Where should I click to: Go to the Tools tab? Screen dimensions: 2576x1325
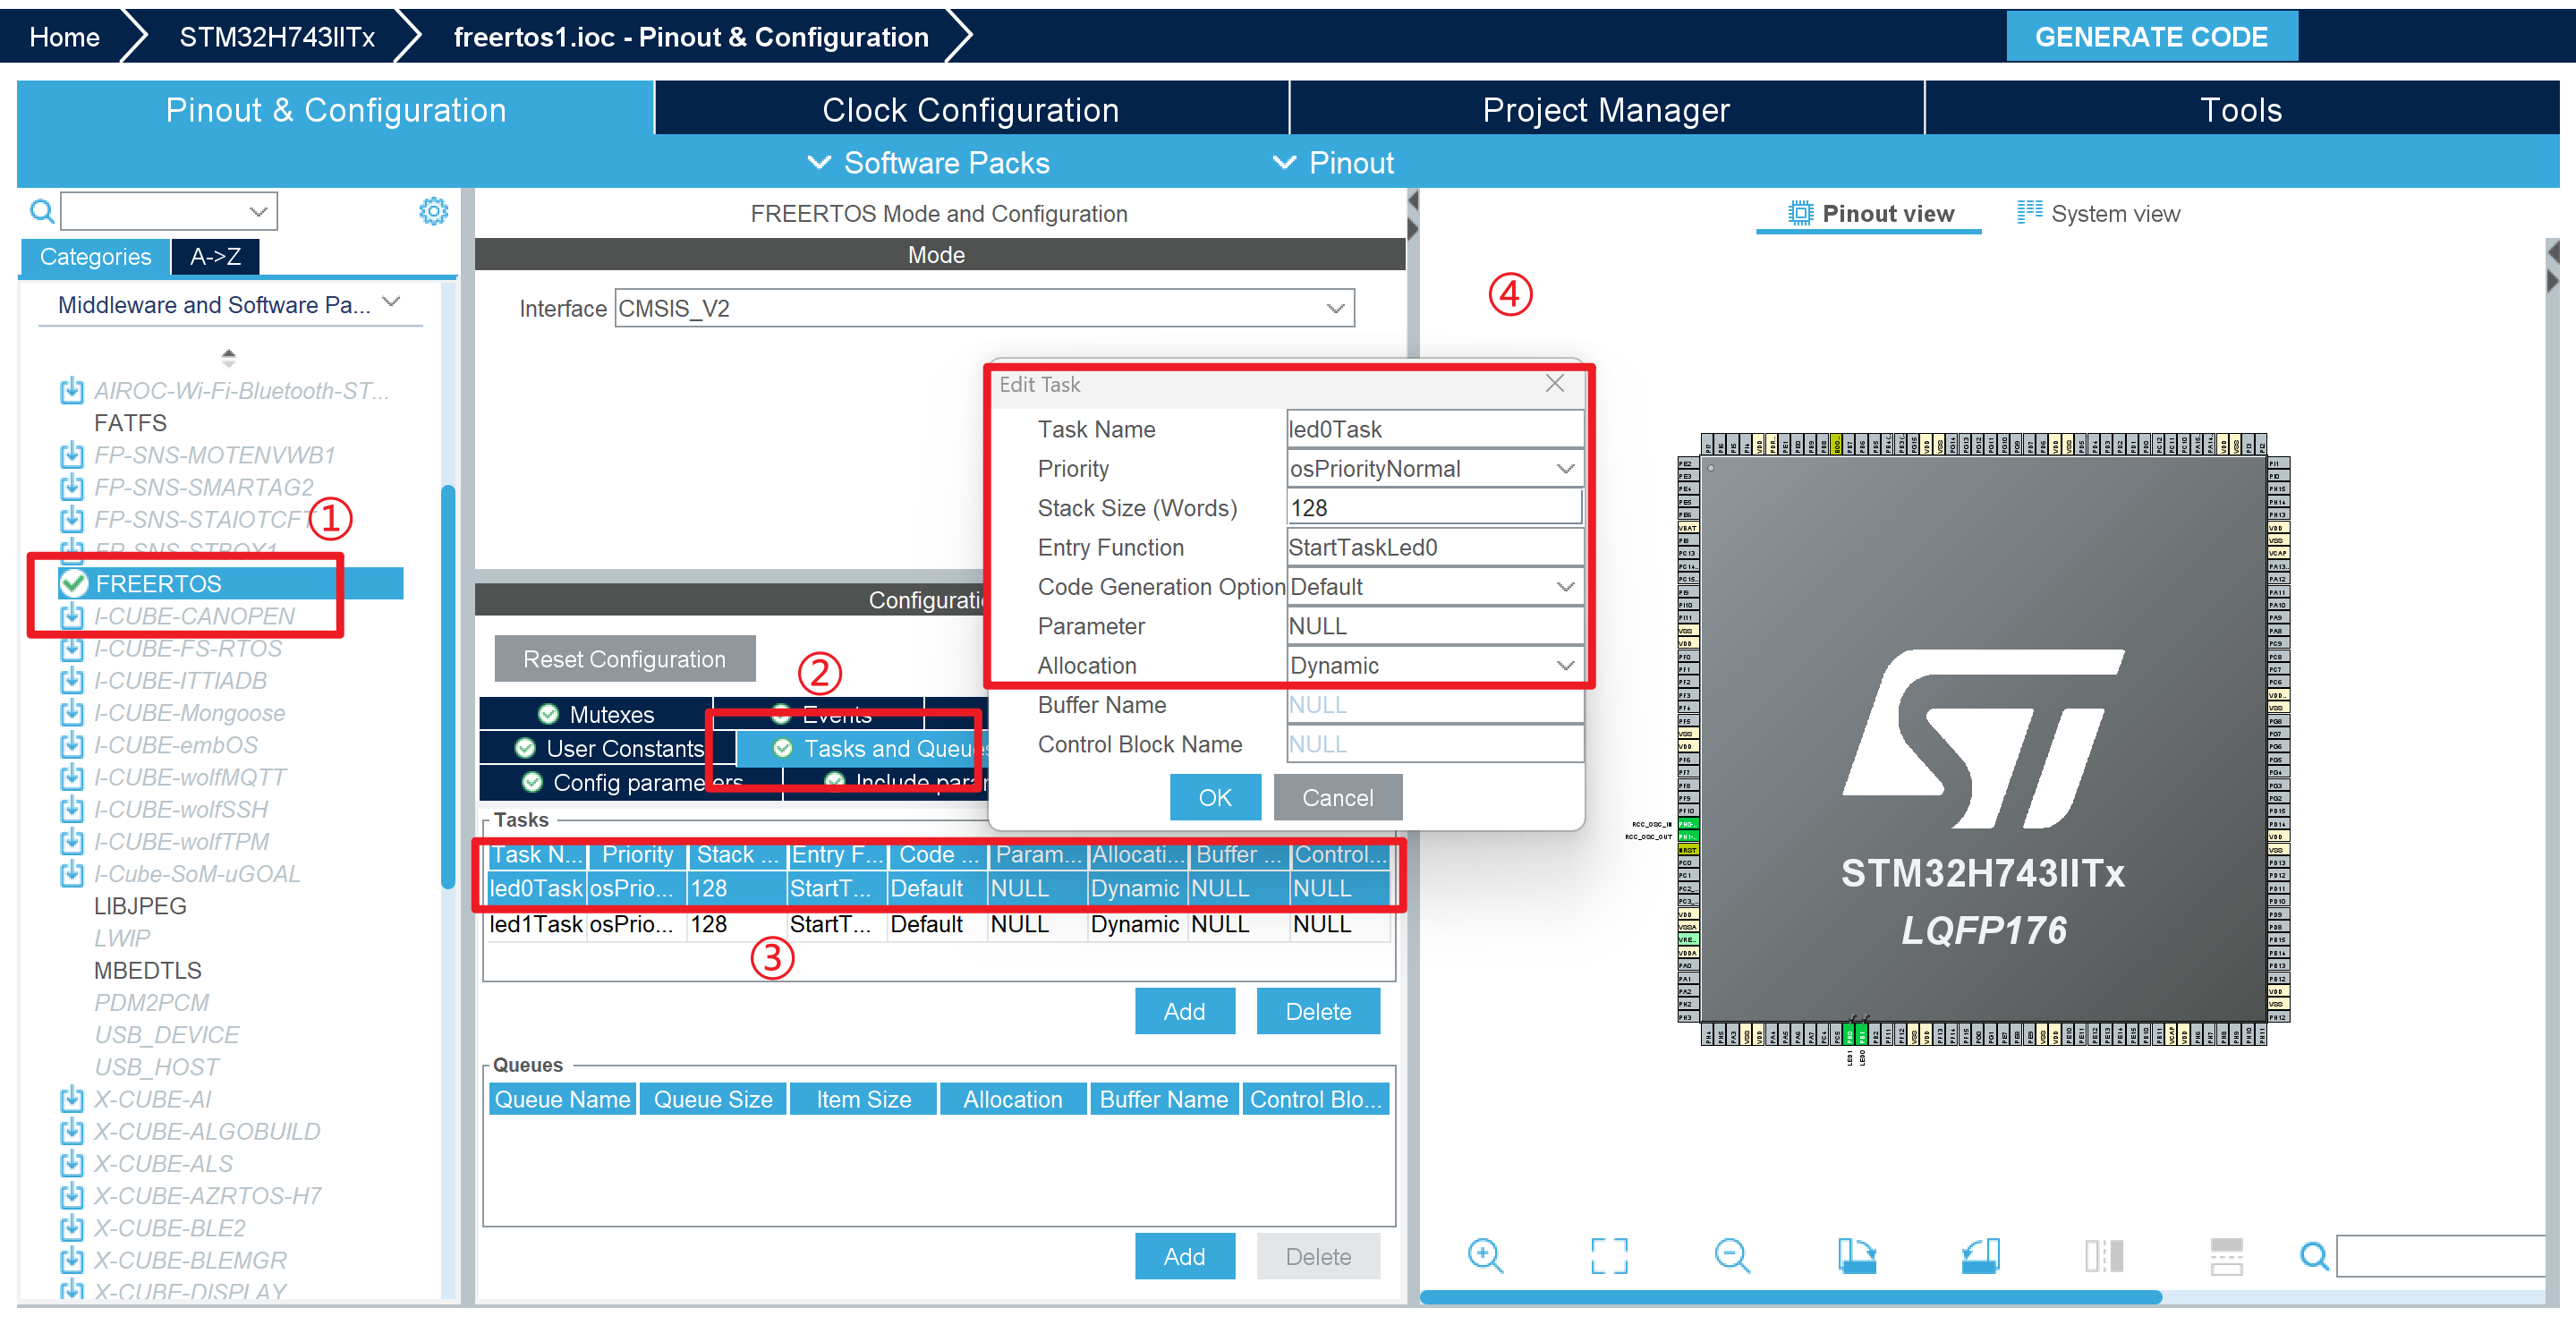pyautogui.click(x=2241, y=109)
